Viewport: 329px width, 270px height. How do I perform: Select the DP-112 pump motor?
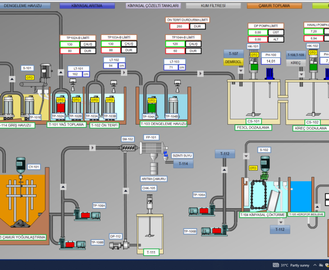[116, 245]
